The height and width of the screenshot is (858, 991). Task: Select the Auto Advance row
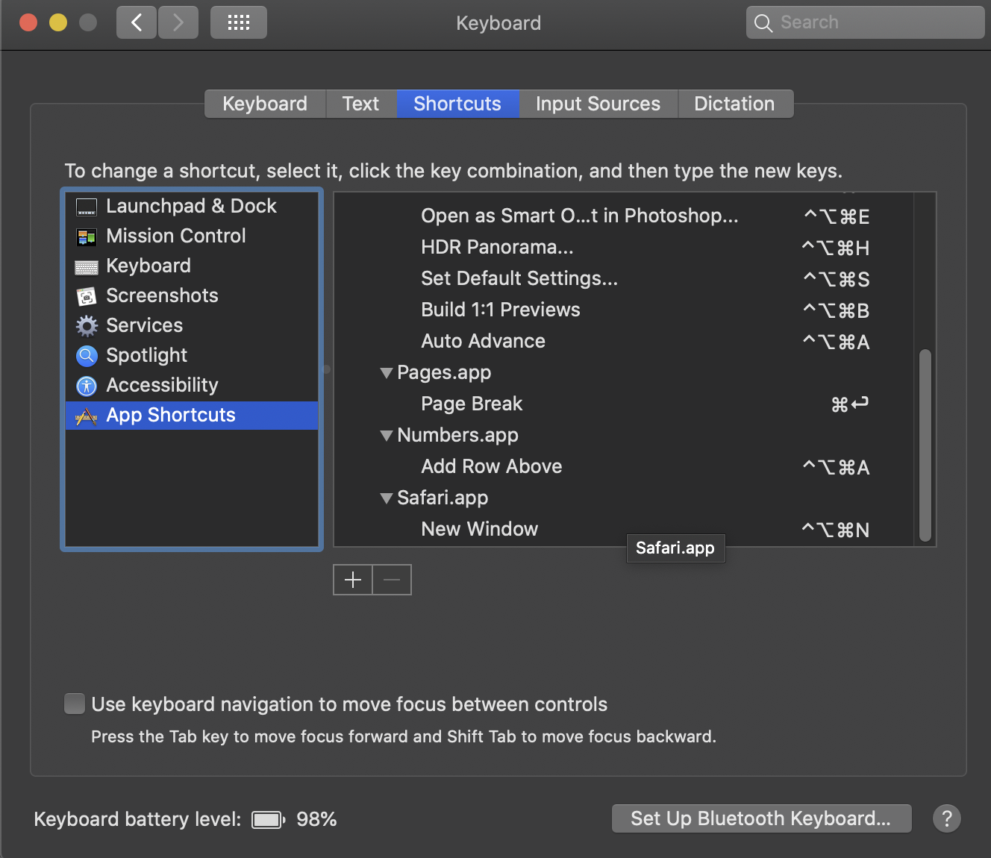(x=624, y=341)
